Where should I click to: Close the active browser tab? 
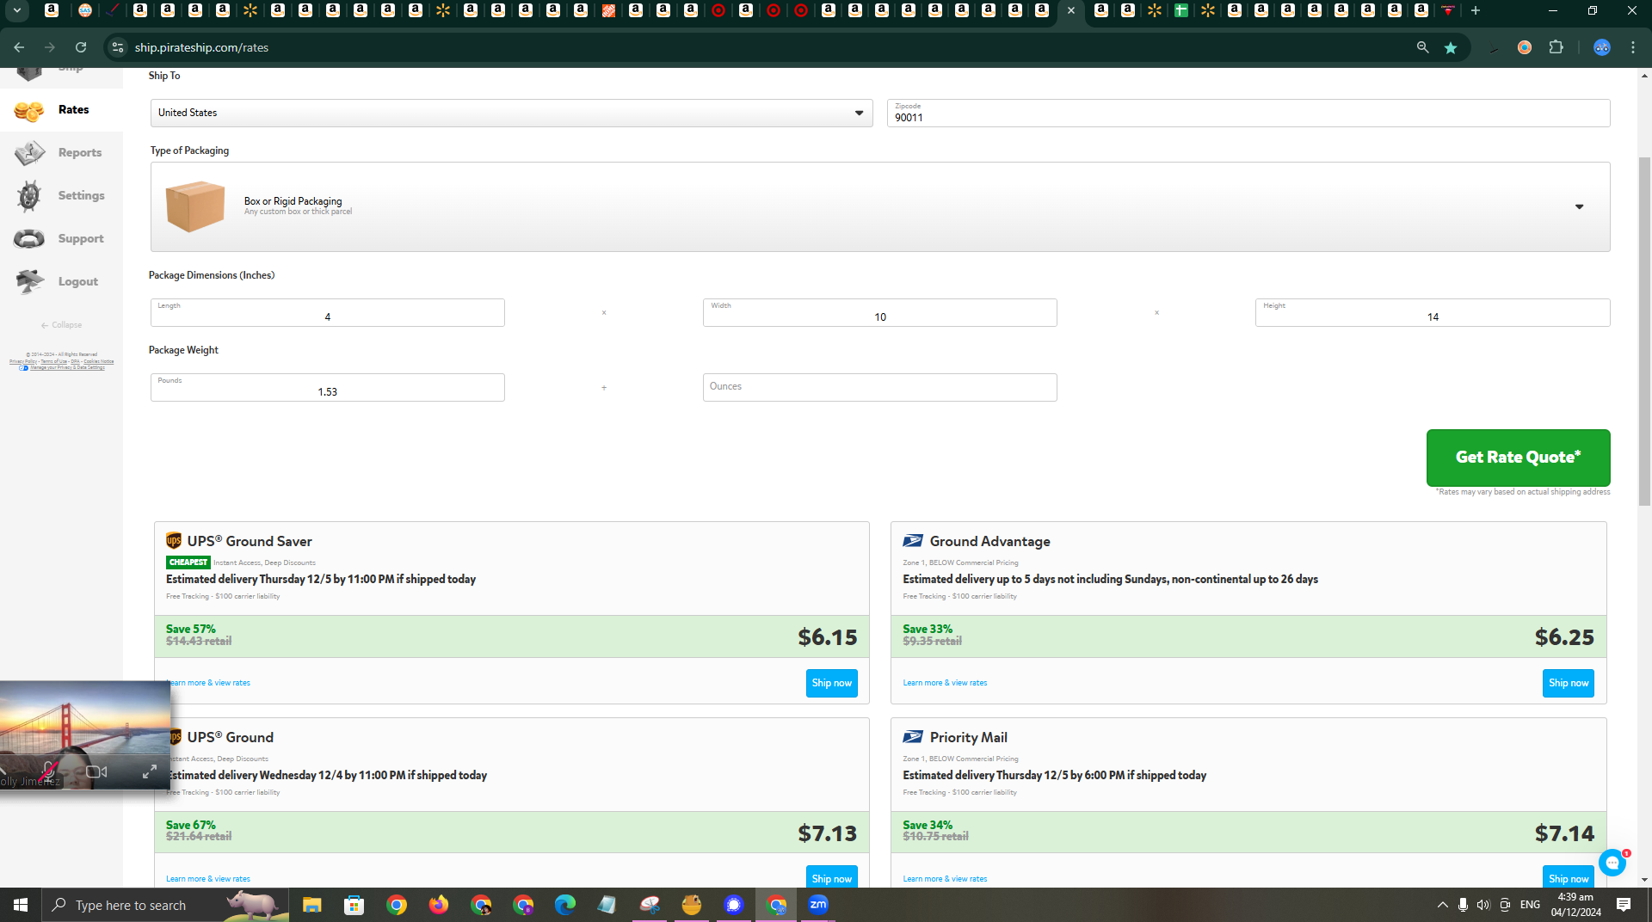coord(1070,10)
